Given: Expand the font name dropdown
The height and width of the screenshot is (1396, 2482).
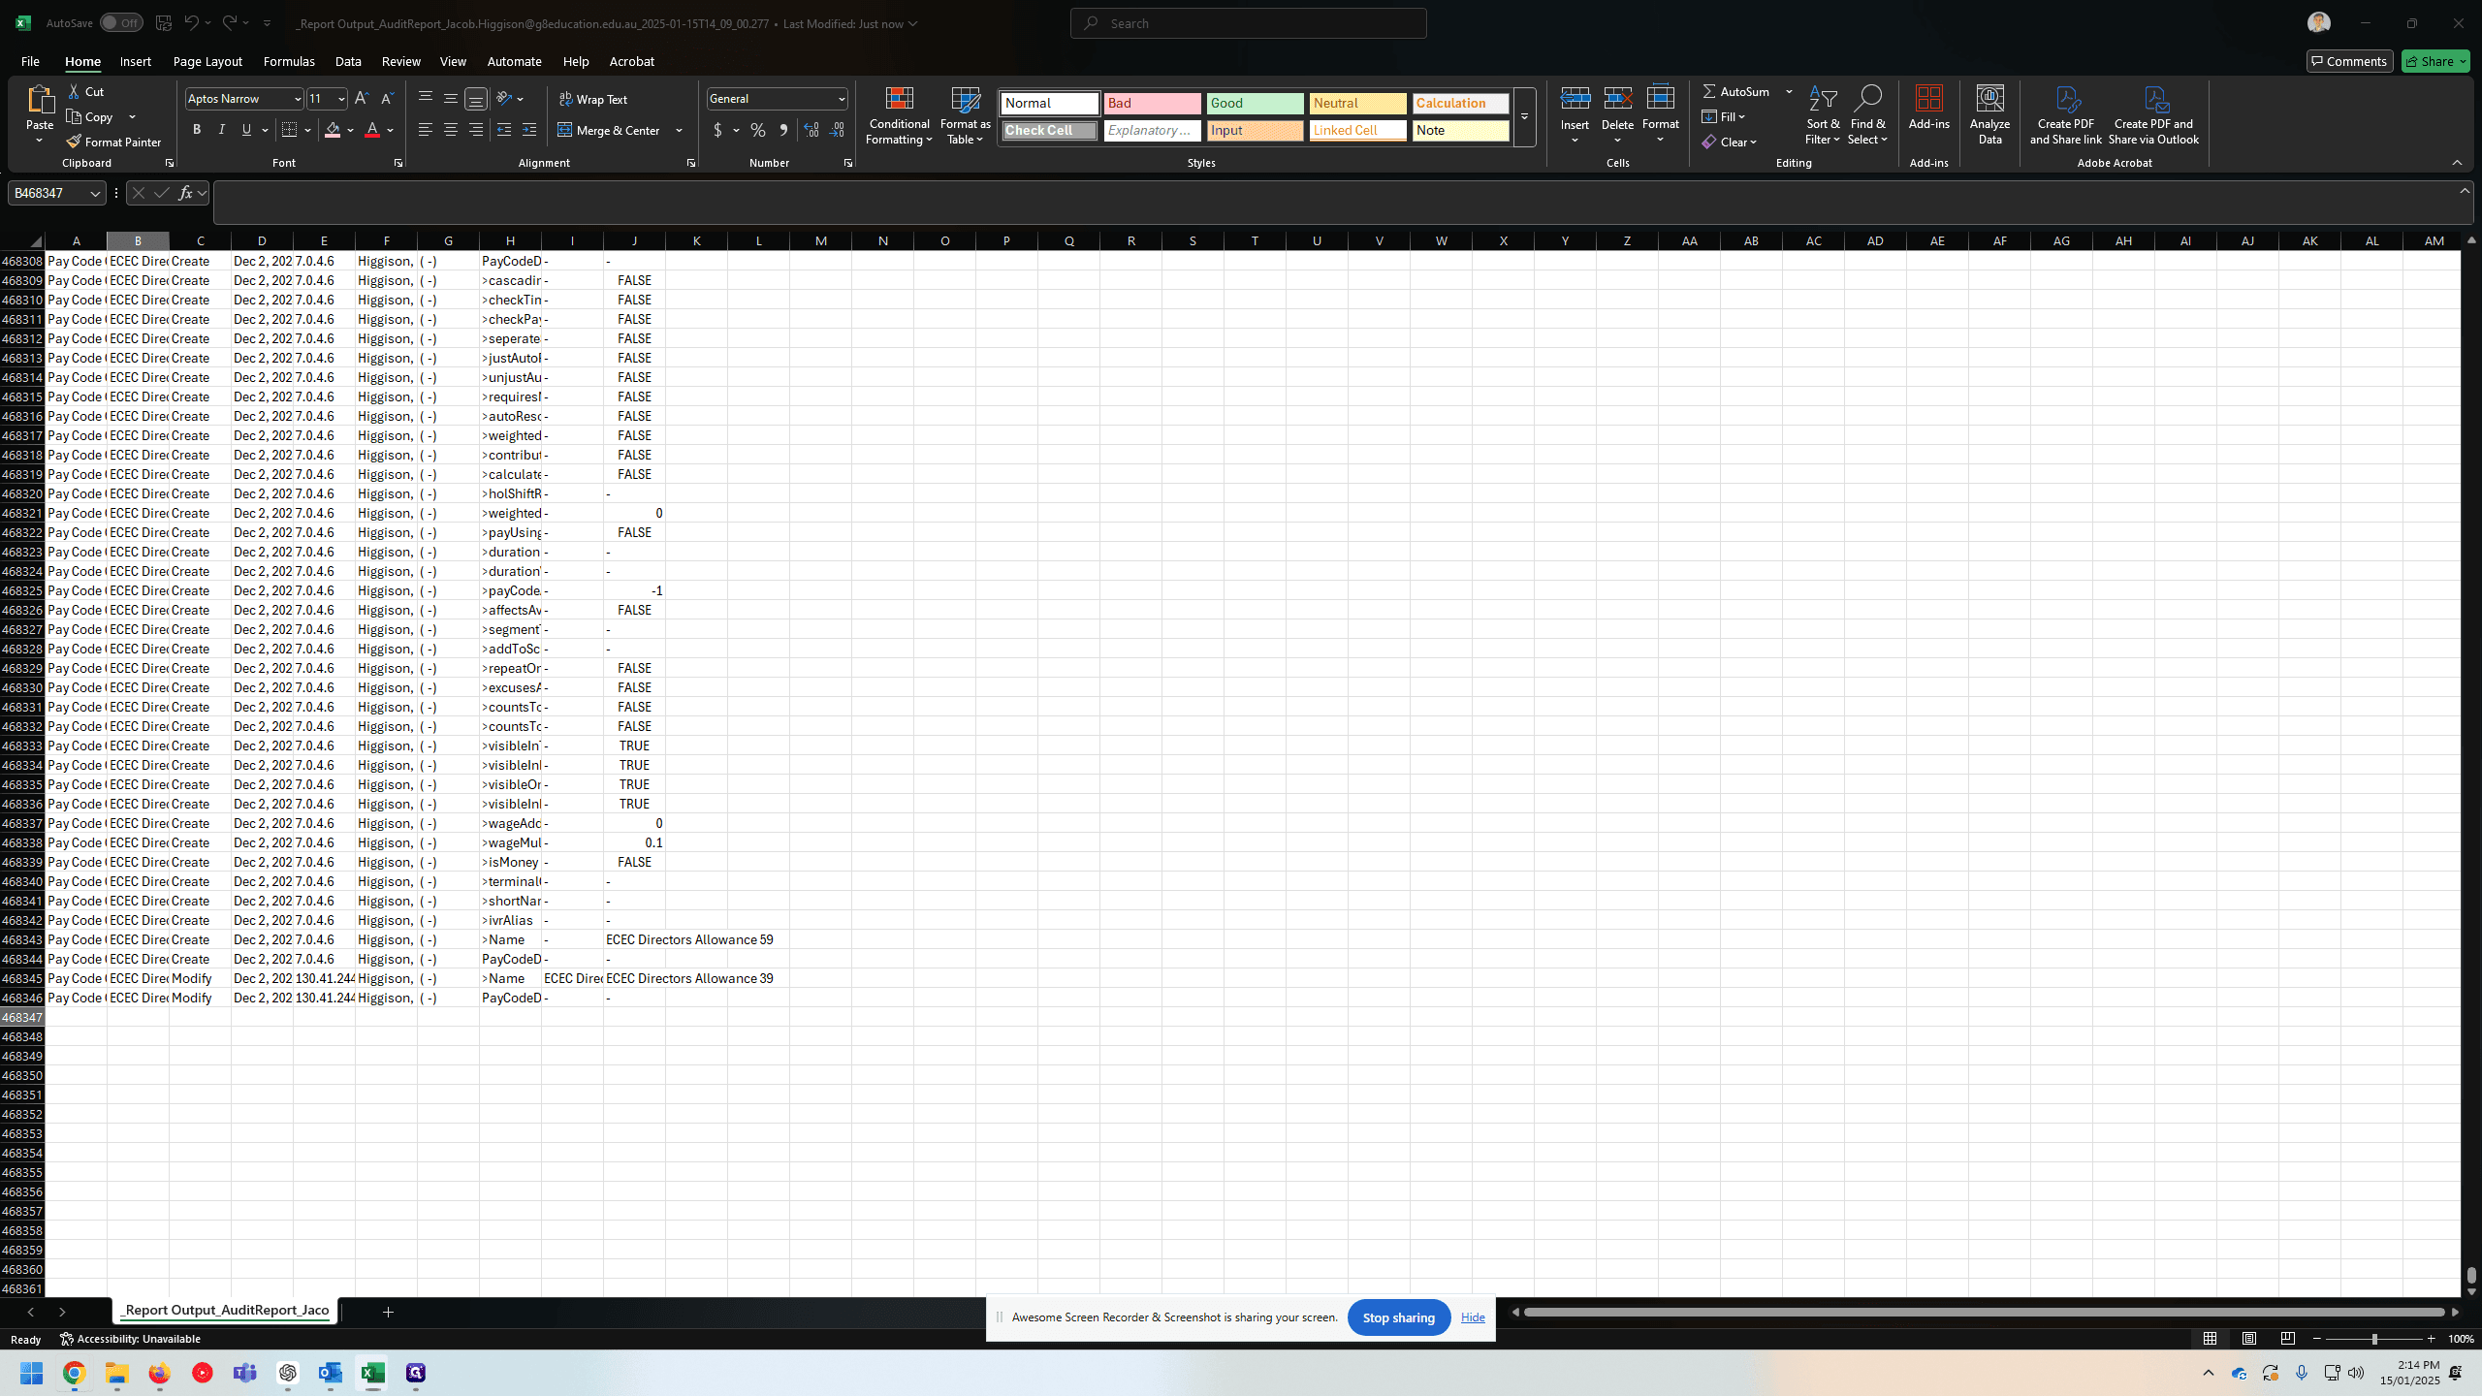Looking at the screenshot, I should [x=297, y=99].
